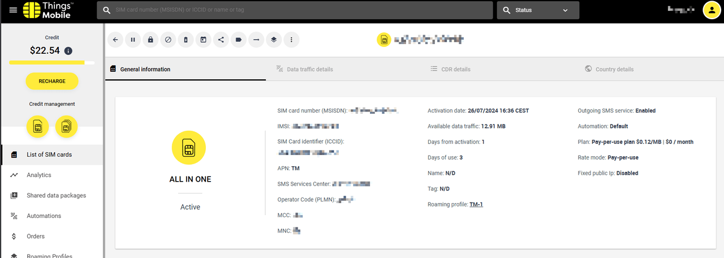
Task: Open Automations in sidebar
Action: click(x=51, y=216)
